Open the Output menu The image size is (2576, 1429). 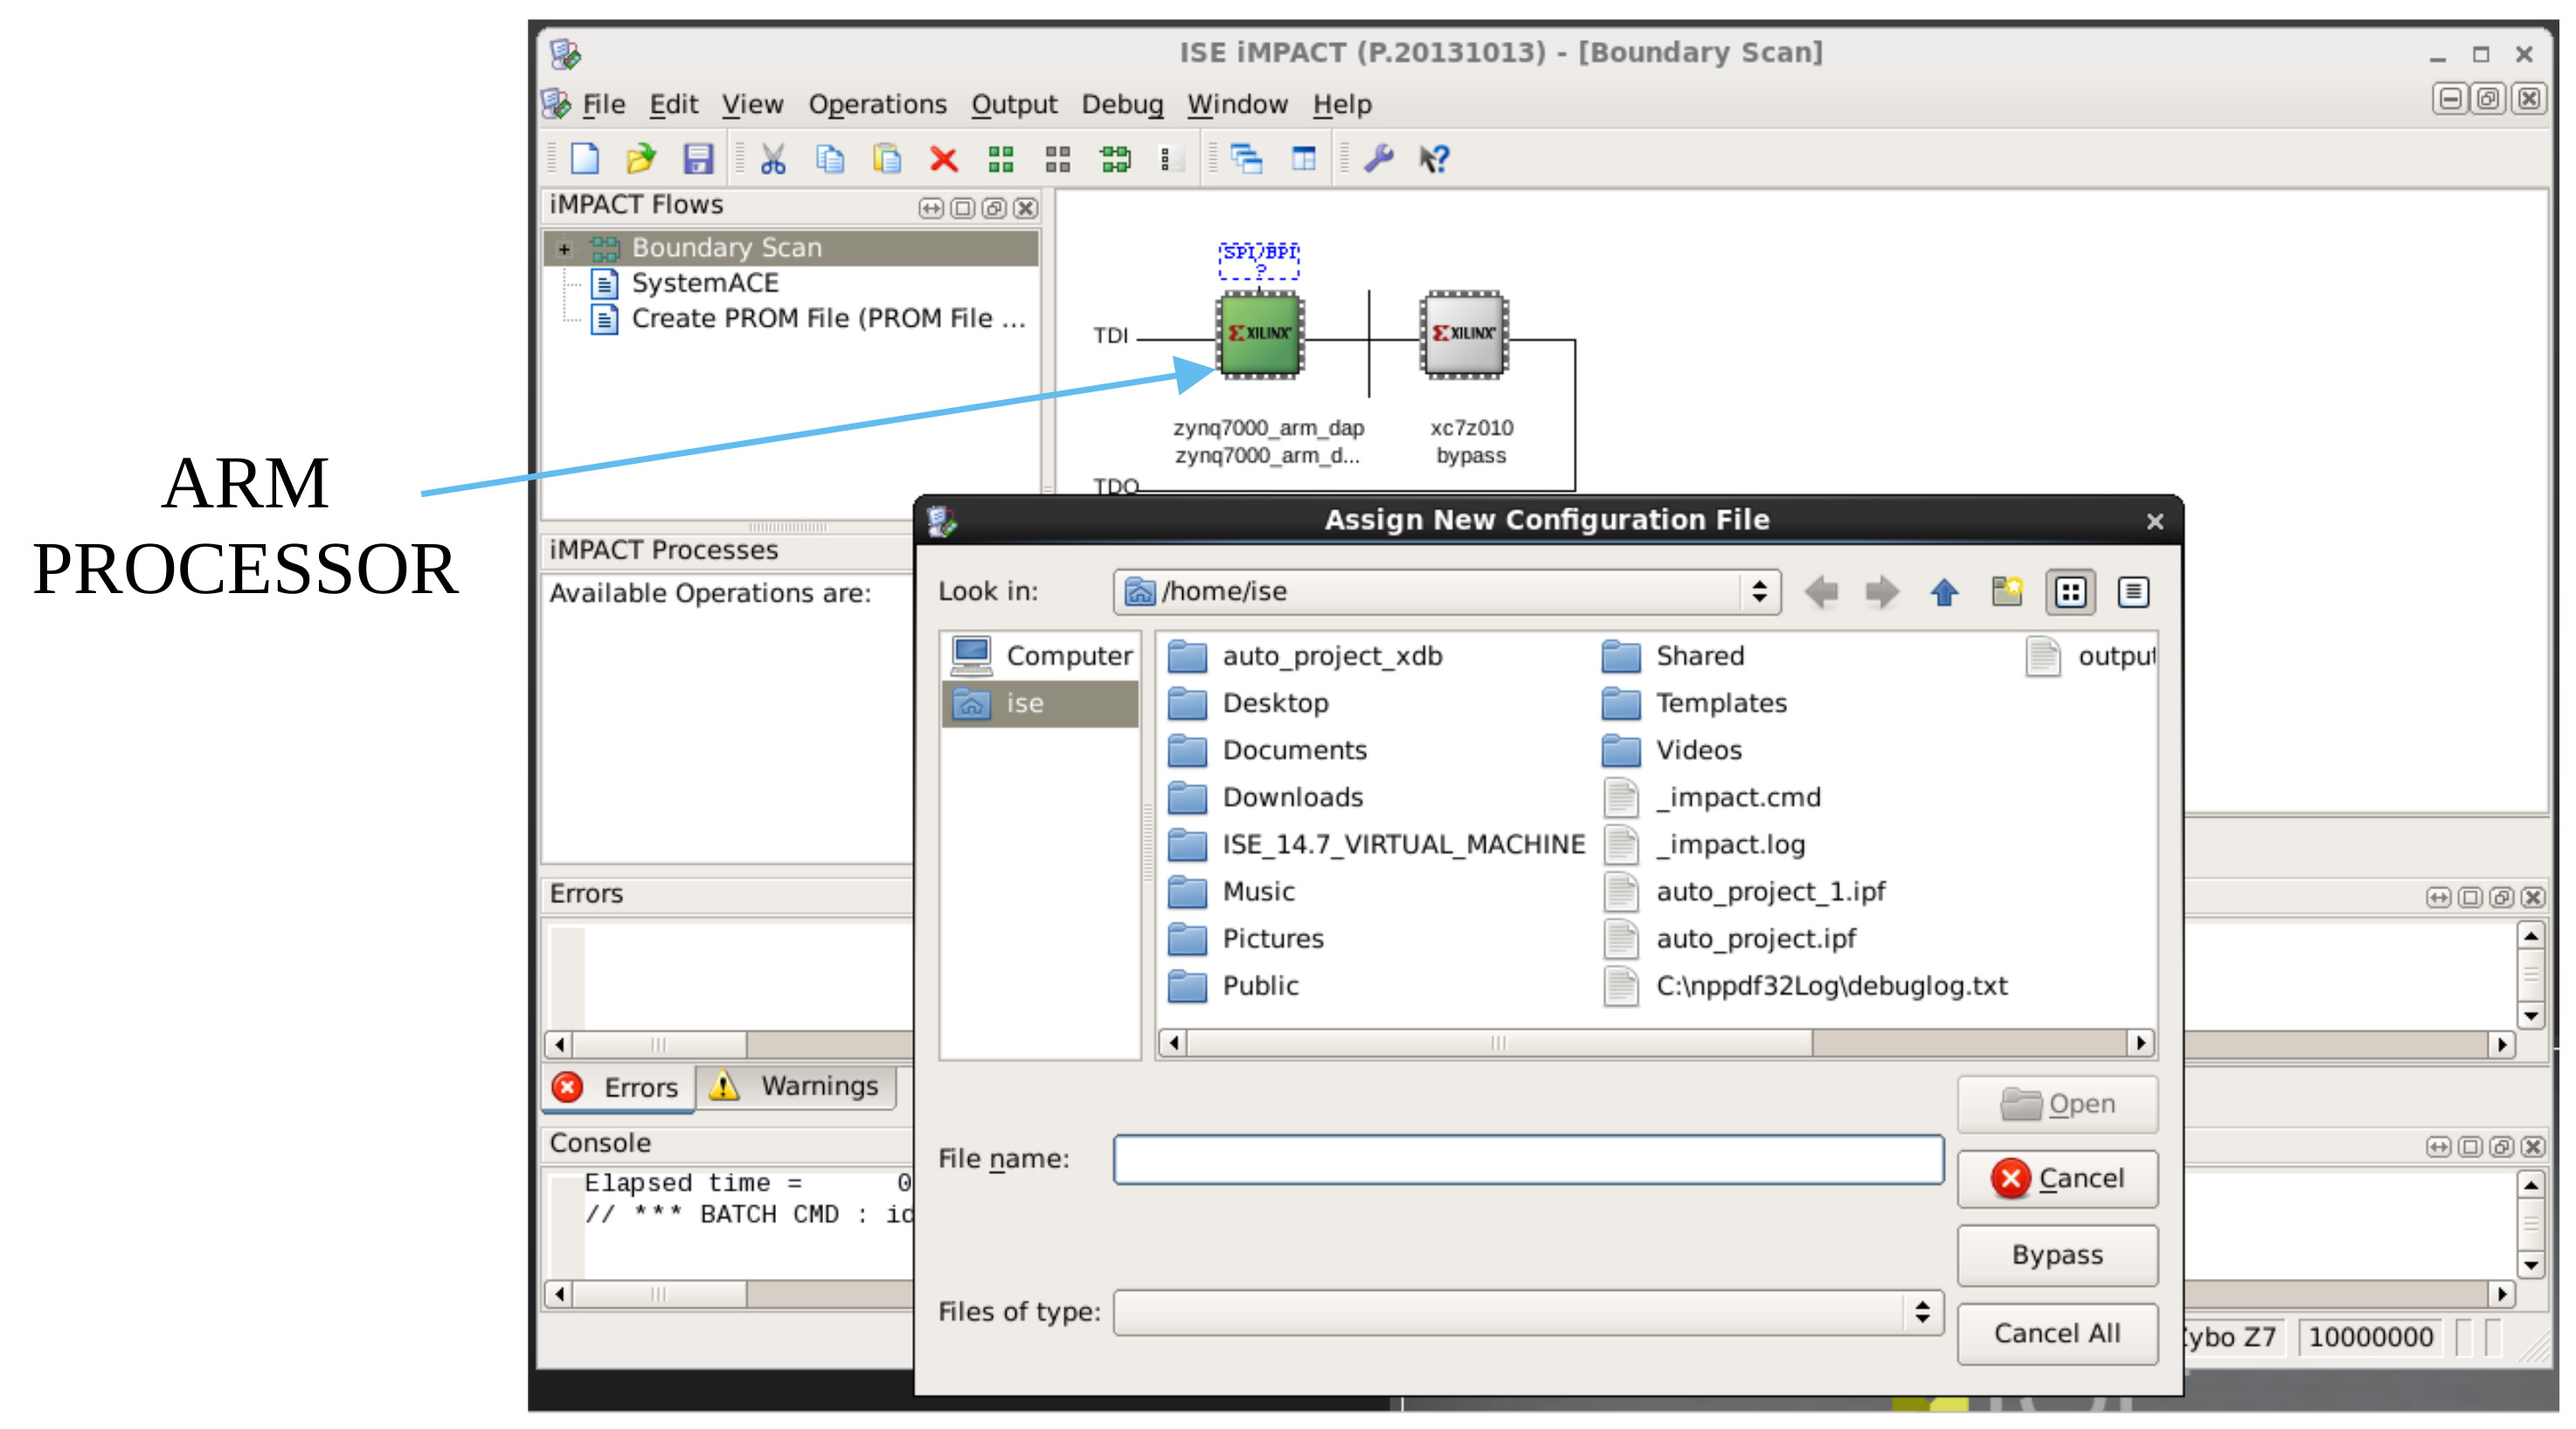tap(1014, 104)
